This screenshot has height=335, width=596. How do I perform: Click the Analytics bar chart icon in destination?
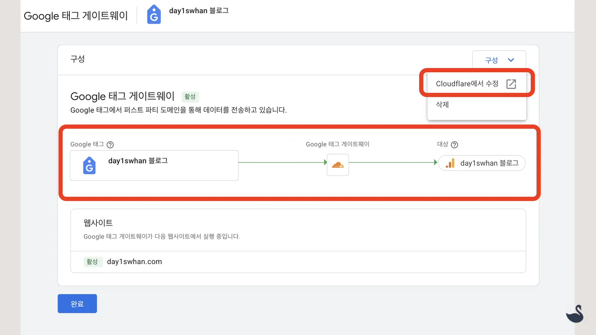[450, 163]
